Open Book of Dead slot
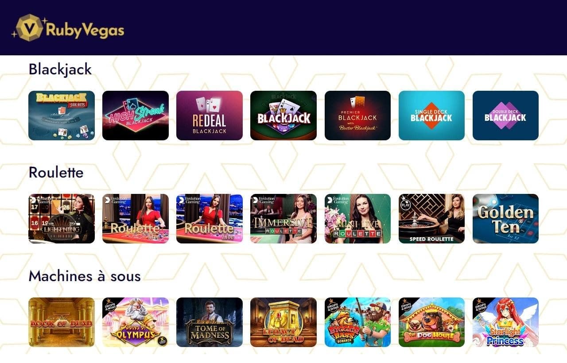This screenshot has width=567, height=363. tap(62, 322)
